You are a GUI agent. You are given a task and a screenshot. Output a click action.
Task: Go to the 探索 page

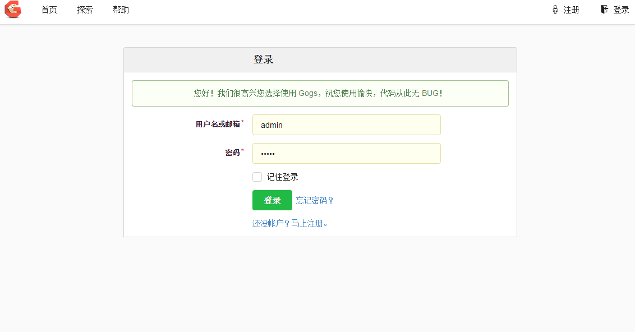[x=85, y=10]
